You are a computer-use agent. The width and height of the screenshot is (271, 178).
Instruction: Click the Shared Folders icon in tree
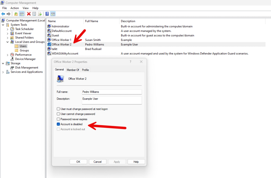tap(12, 38)
